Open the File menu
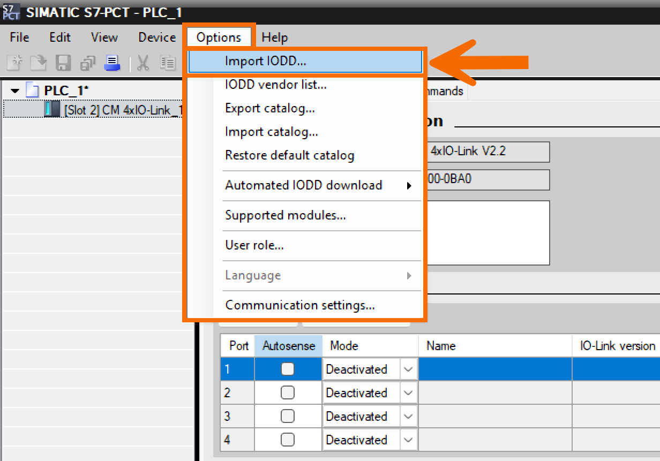 point(19,37)
